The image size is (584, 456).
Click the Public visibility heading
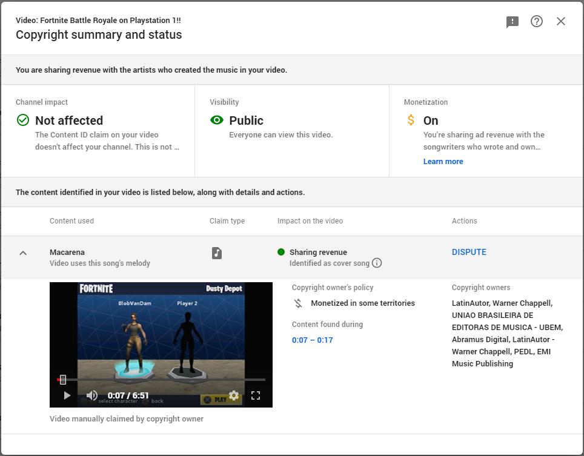246,121
